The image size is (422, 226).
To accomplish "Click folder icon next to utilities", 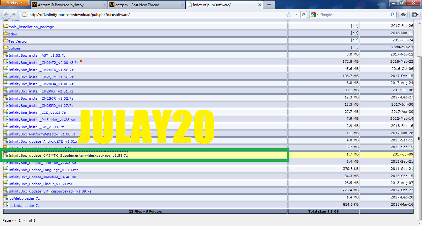I will [6, 48].
